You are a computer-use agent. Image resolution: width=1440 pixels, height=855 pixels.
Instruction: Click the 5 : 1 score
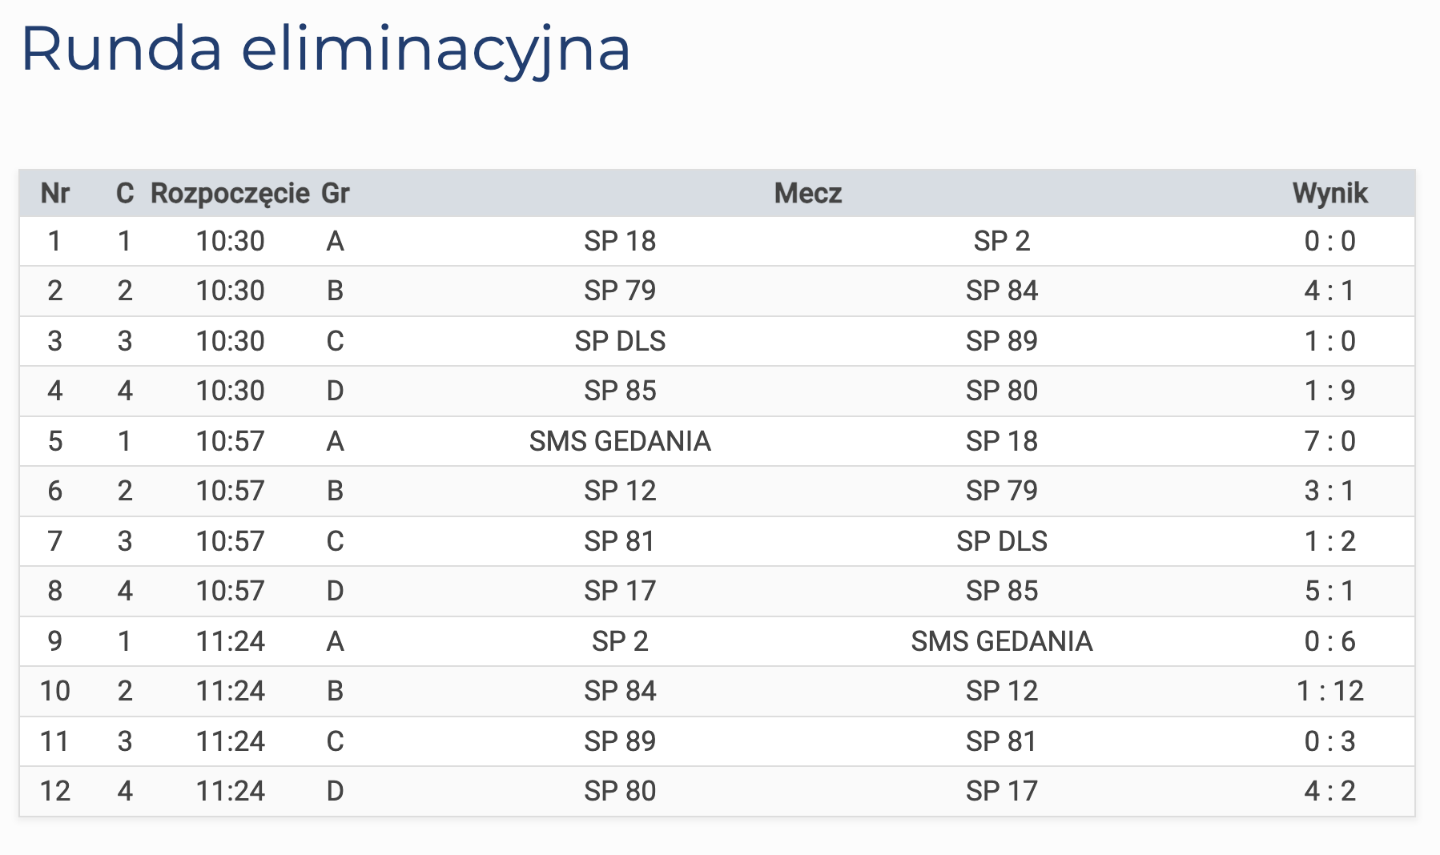[x=1329, y=591]
